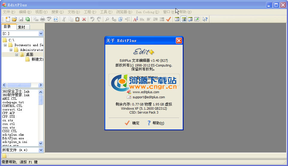This screenshot has width=288, height=166.
Task: Collapse the Administrator folder node
Action: pyautogui.click(x=11, y=50)
